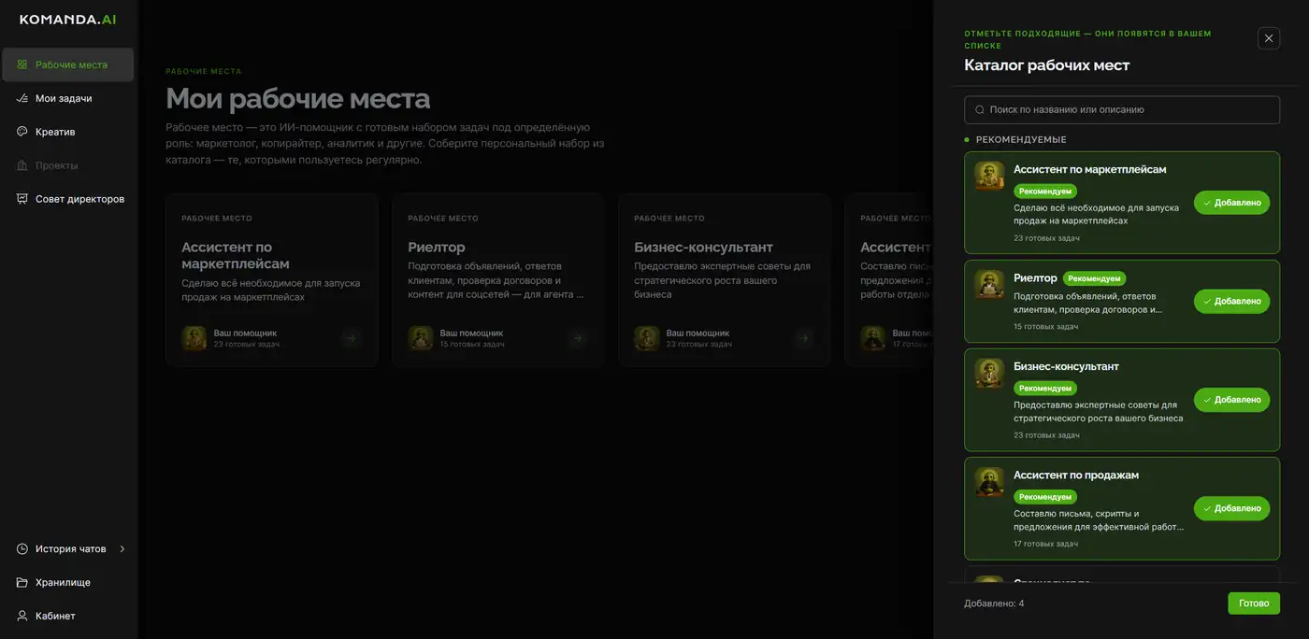The image size is (1309, 639).
Task: Toggle Добавлено for Ассистент по продажам
Action: 1231,508
